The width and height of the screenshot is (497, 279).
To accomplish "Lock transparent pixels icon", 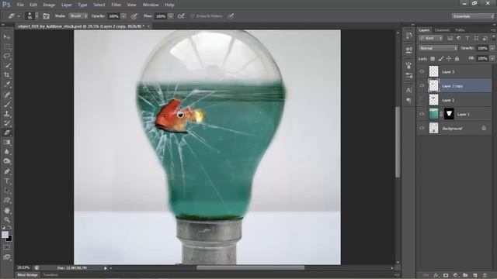I will 433,59.
